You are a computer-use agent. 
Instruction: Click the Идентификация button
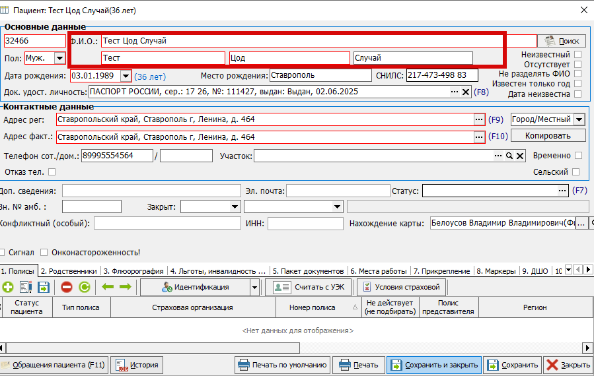coord(196,287)
